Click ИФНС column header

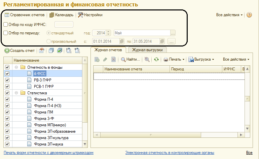pyautogui.click(x=231, y=69)
